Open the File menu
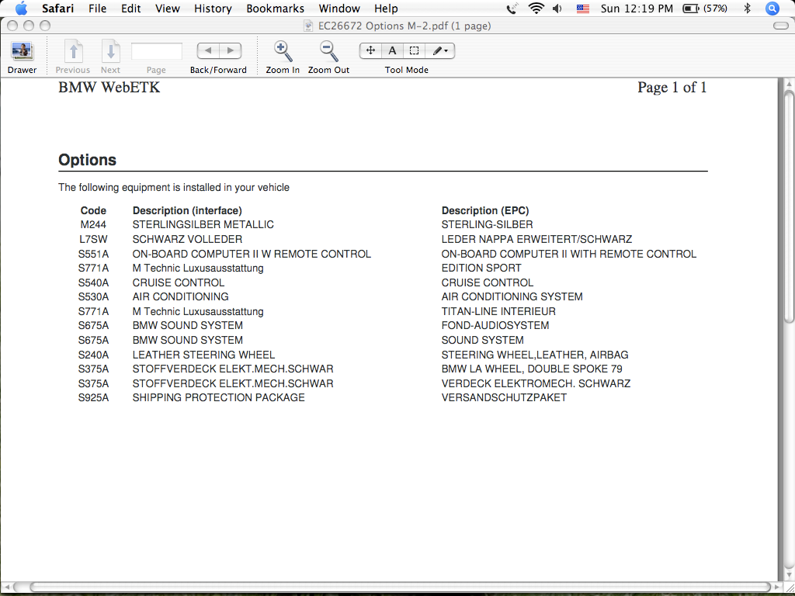The height and width of the screenshot is (596, 795). coord(97,9)
